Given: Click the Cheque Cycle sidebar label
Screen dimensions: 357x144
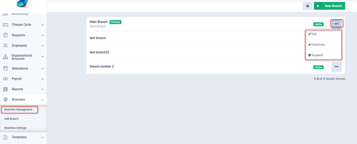Looking at the screenshot, I should (x=21, y=25).
